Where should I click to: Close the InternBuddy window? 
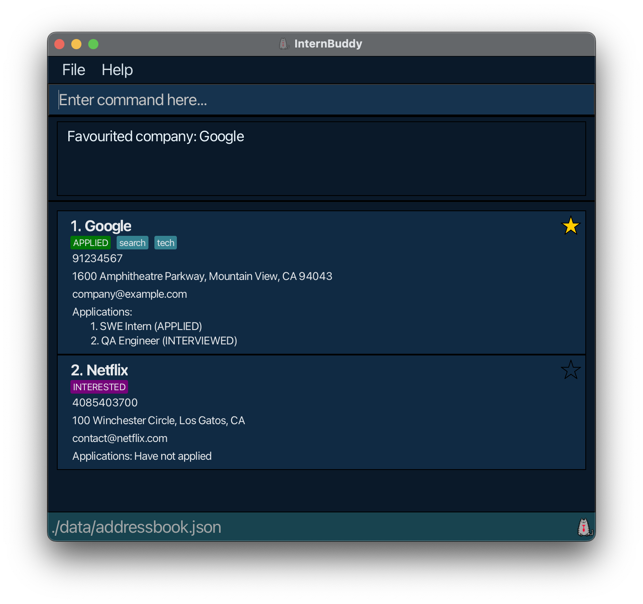pyautogui.click(x=59, y=44)
